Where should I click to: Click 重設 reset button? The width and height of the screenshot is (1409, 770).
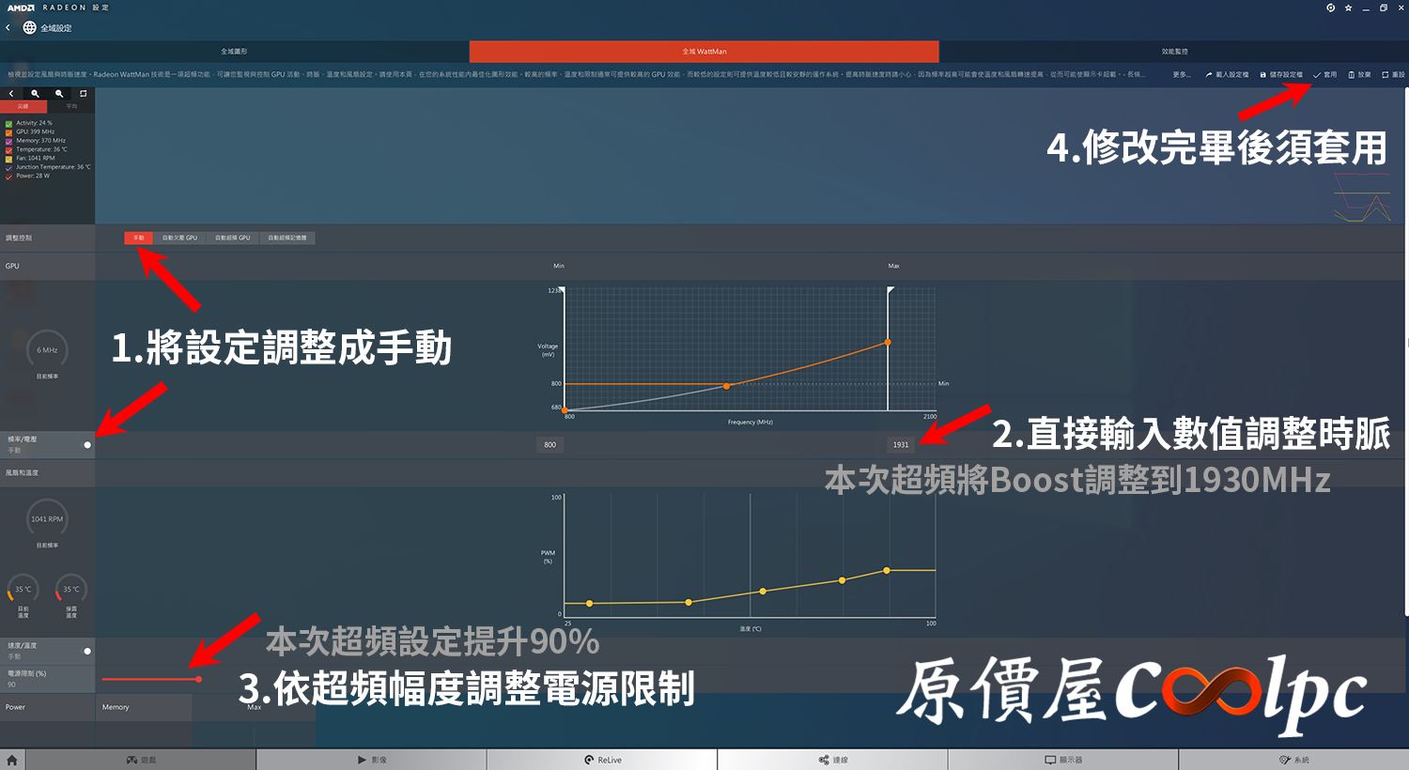pos(1393,74)
